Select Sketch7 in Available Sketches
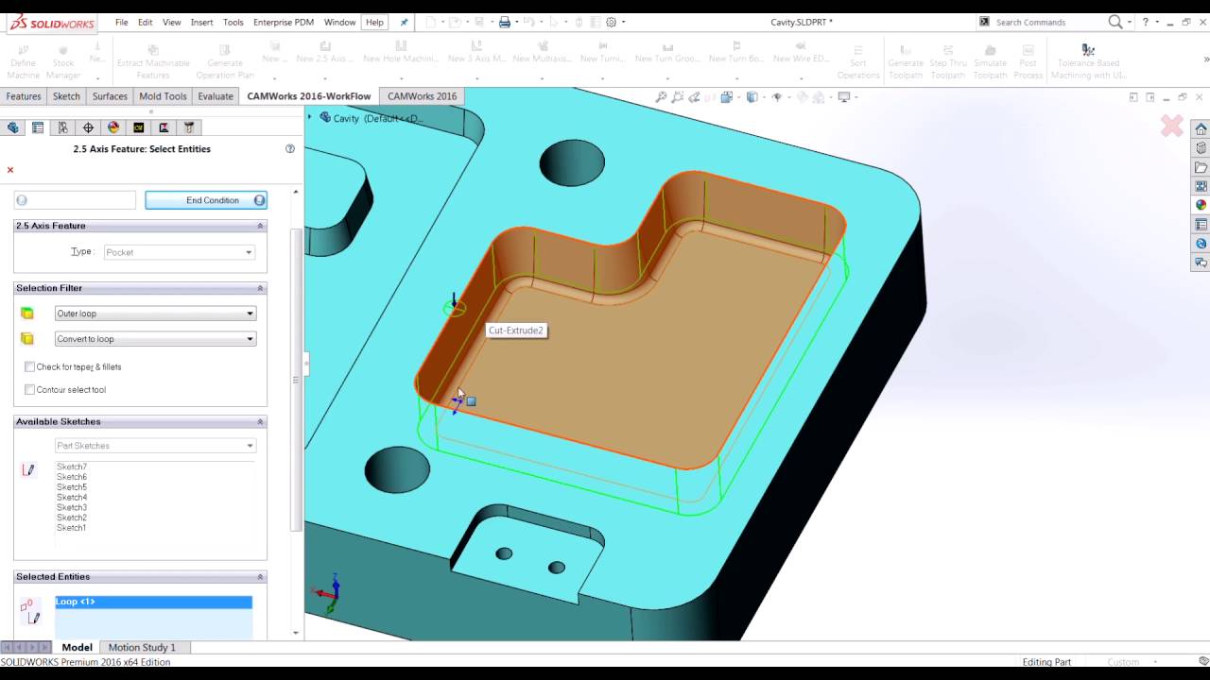 coord(72,467)
